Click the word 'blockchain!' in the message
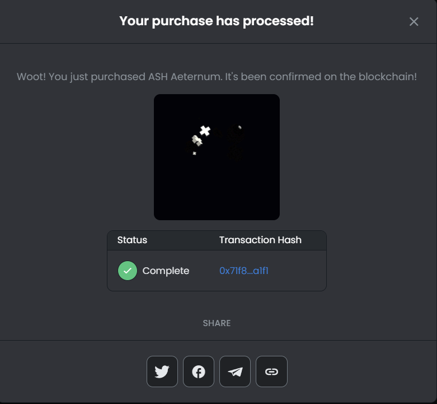 tap(388, 77)
